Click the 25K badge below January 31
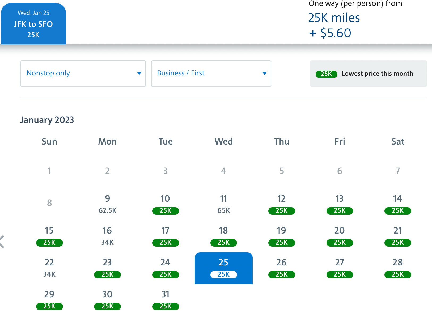432x313 pixels. click(165, 306)
